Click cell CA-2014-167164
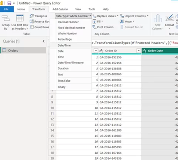The image size is (178, 160). pos(120,153)
